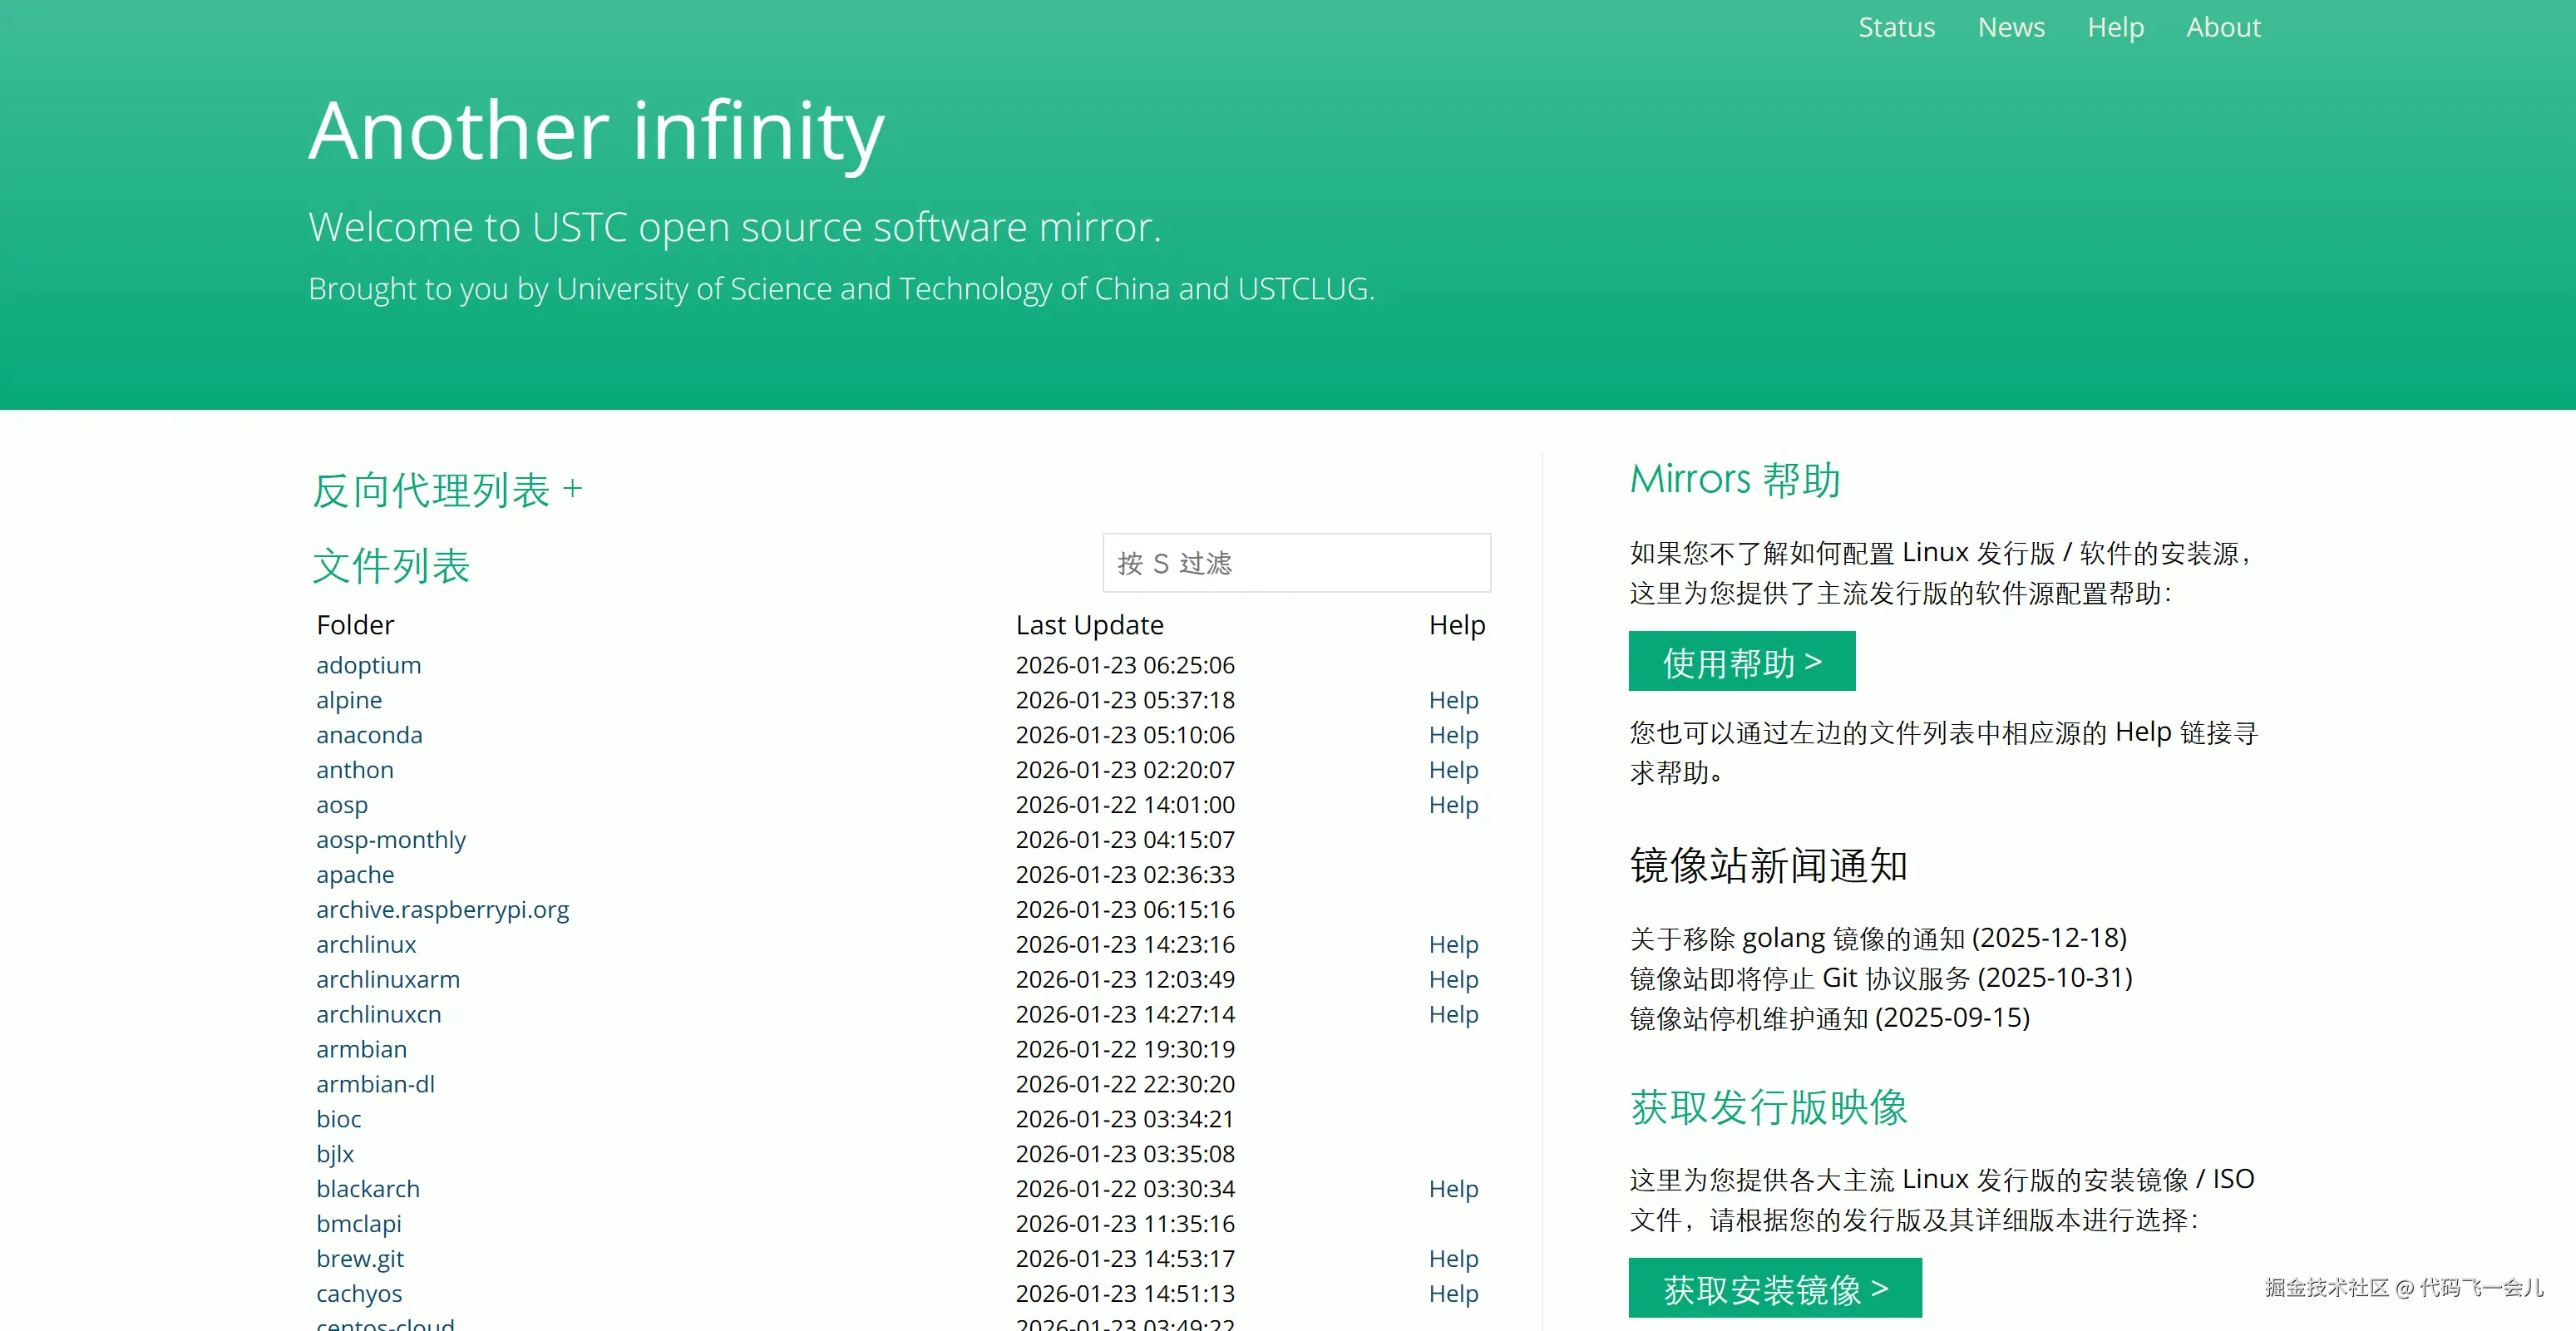The image size is (2576, 1331).
Task: Open Help for the cachyos mirror
Action: pos(1452,1293)
